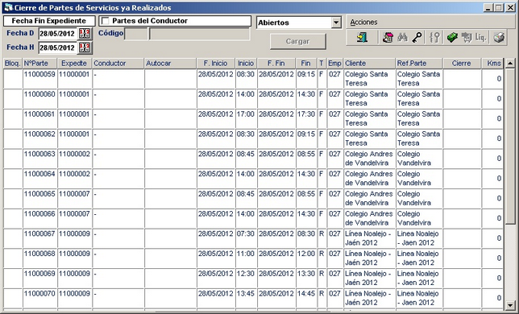Click the Bloq. column header

(x=13, y=64)
